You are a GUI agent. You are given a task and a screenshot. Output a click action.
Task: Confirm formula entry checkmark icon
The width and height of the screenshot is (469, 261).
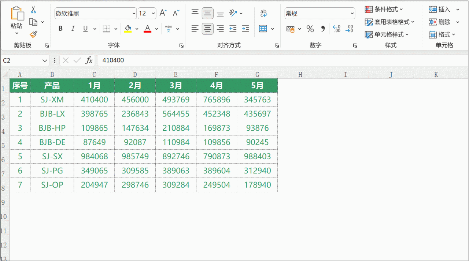(x=77, y=60)
